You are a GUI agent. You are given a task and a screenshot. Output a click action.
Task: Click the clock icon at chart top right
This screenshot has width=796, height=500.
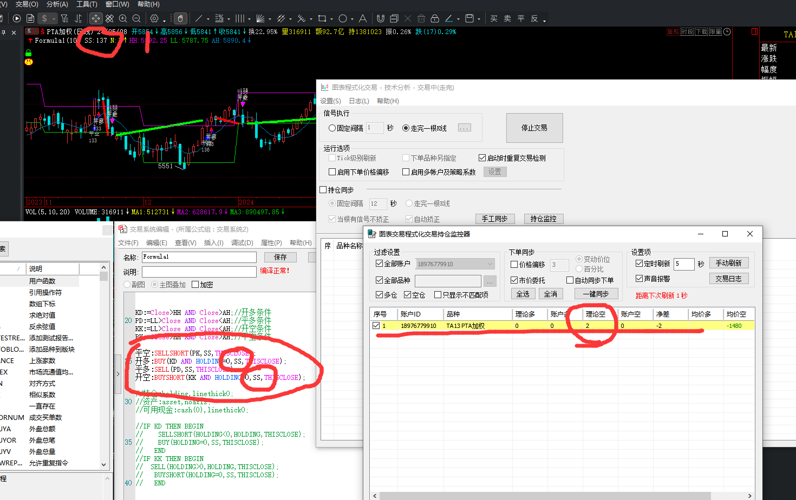coord(727,32)
